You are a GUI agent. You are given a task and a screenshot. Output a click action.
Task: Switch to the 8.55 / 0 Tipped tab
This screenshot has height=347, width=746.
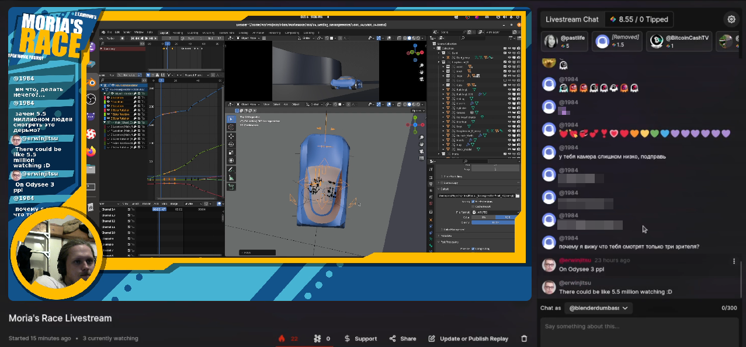639,19
